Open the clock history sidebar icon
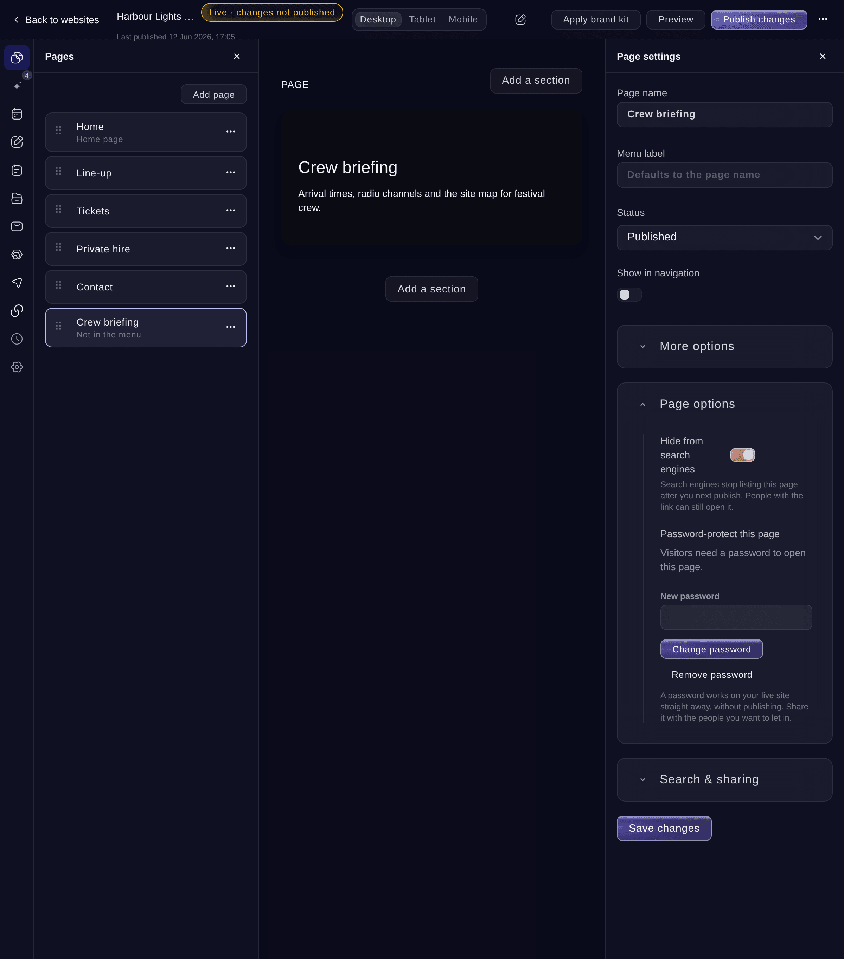Viewport: 844px width, 959px height. coord(17,339)
